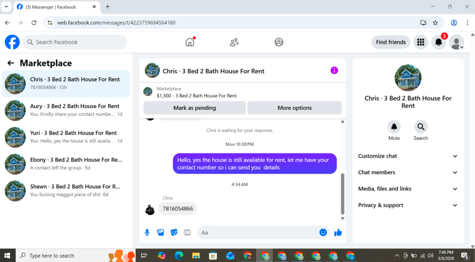Open Chris 3 Bed 2 Bath conversation
The height and width of the screenshot is (262, 475).
pos(66,84)
